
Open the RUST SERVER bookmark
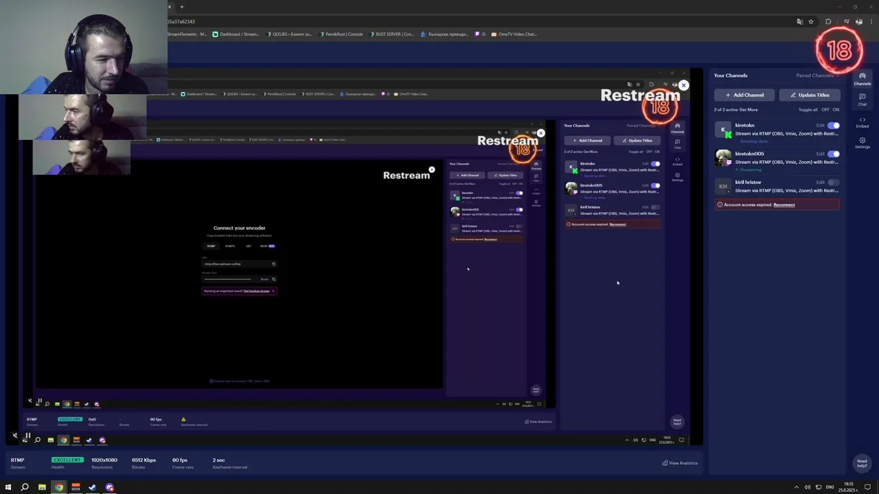[392, 34]
